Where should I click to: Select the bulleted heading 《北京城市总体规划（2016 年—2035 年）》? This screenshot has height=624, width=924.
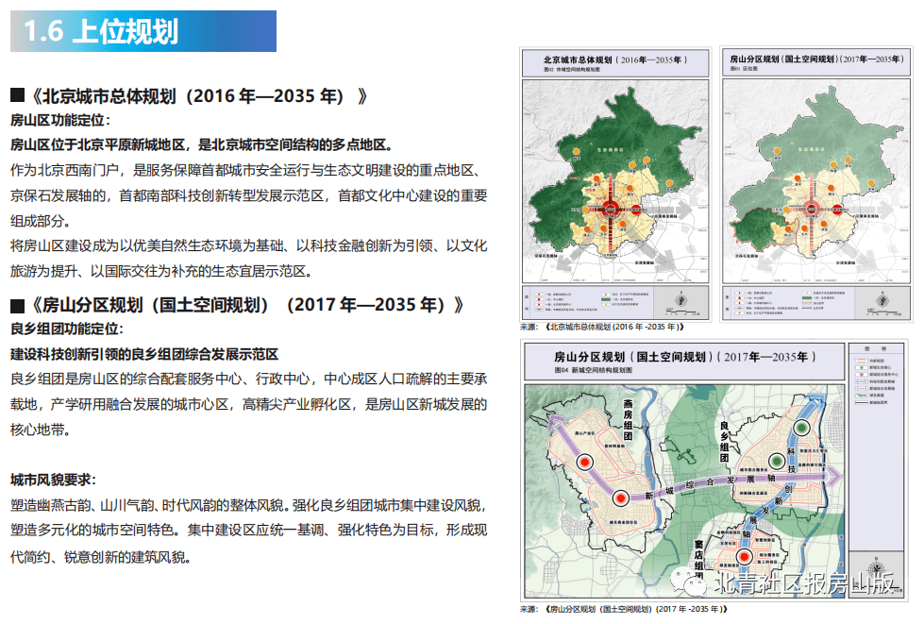pos(199,95)
